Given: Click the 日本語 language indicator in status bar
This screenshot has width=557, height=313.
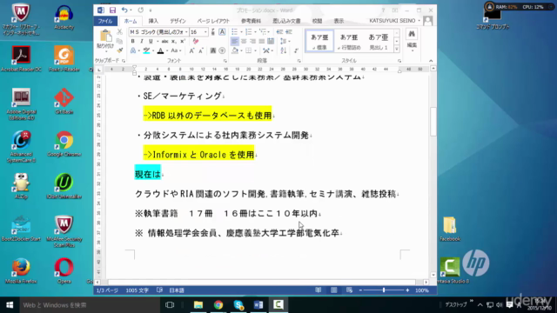Looking at the screenshot, I should pyautogui.click(x=177, y=290).
